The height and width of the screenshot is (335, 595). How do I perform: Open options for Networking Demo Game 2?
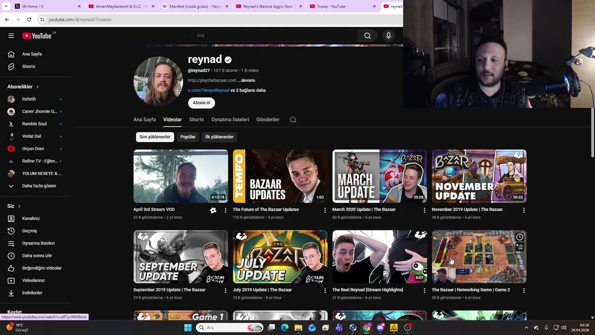[524, 290]
